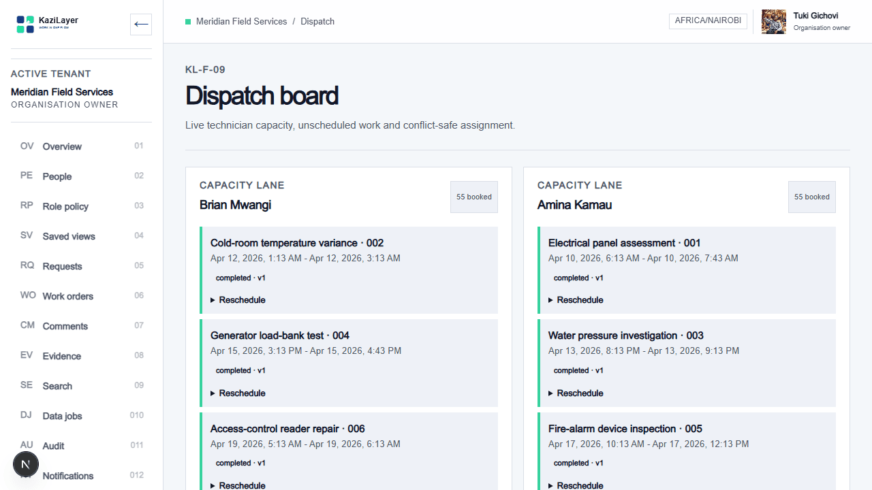Click the green square breadcrumb marker
Screen dimensions: 872x490
(x=188, y=22)
